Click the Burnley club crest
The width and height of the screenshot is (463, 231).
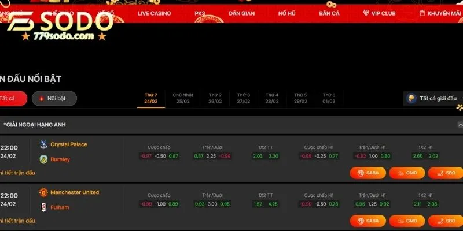tap(43, 159)
